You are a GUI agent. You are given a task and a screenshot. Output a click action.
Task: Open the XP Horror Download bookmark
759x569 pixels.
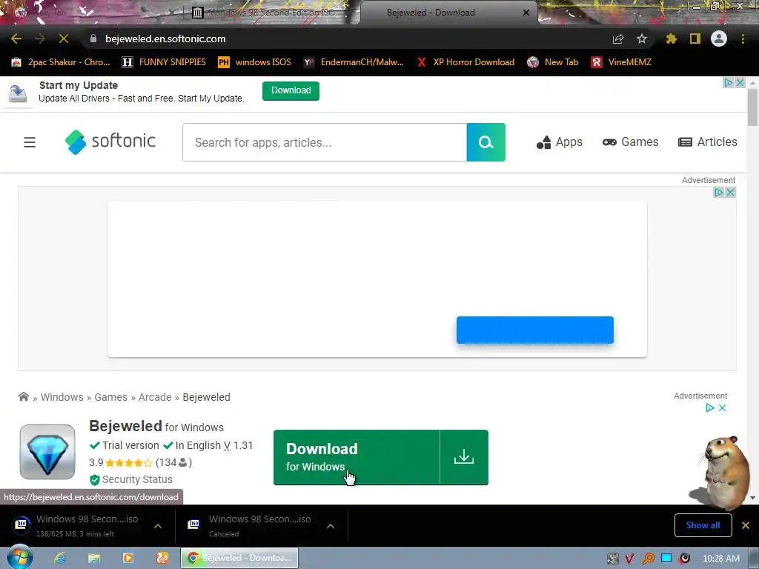click(x=465, y=62)
